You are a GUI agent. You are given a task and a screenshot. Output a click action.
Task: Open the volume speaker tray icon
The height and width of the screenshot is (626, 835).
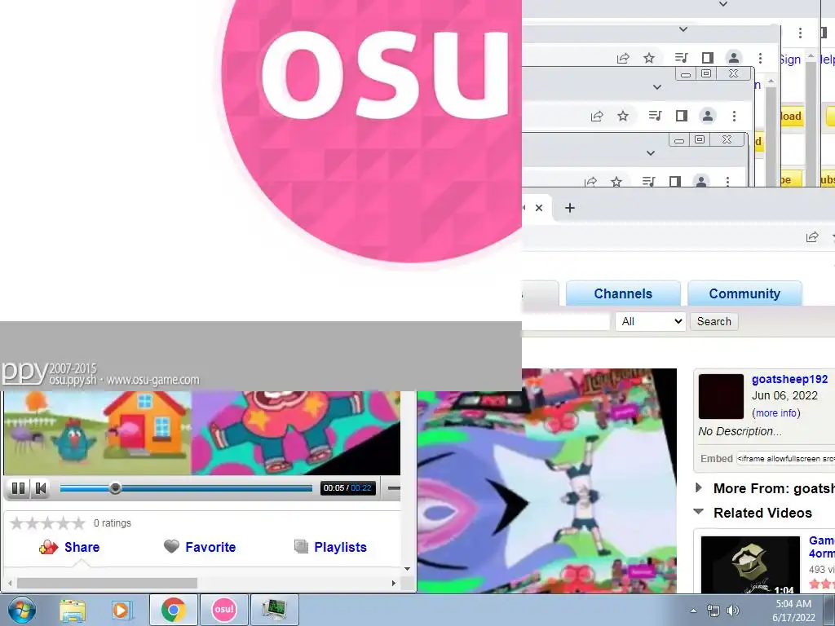[733, 611]
